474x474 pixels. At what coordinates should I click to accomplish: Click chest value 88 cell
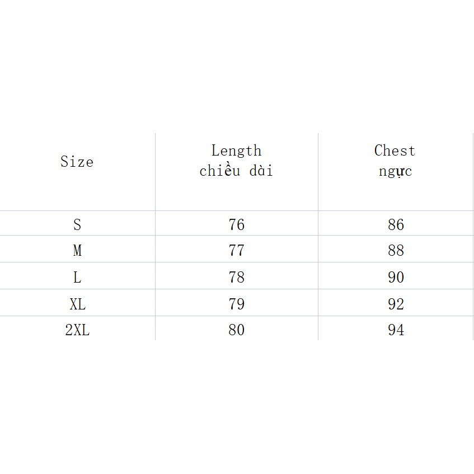point(396,251)
